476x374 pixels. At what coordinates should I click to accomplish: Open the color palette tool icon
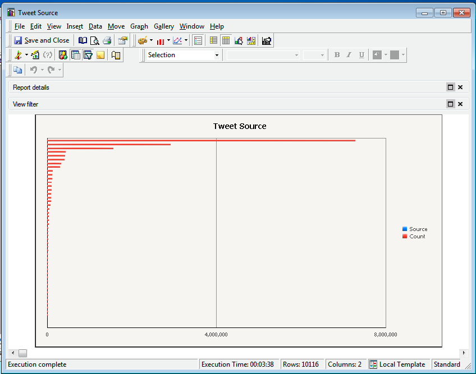point(143,40)
